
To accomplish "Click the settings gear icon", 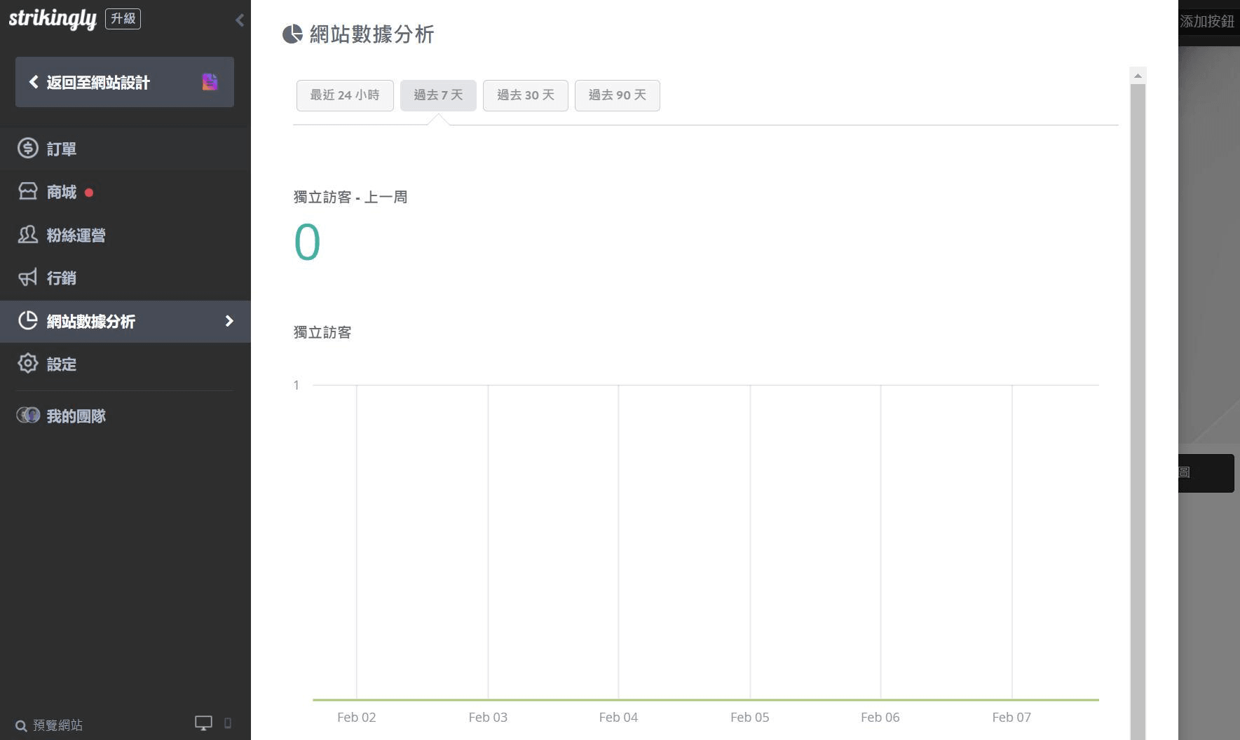I will pyautogui.click(x=28, y=364).
